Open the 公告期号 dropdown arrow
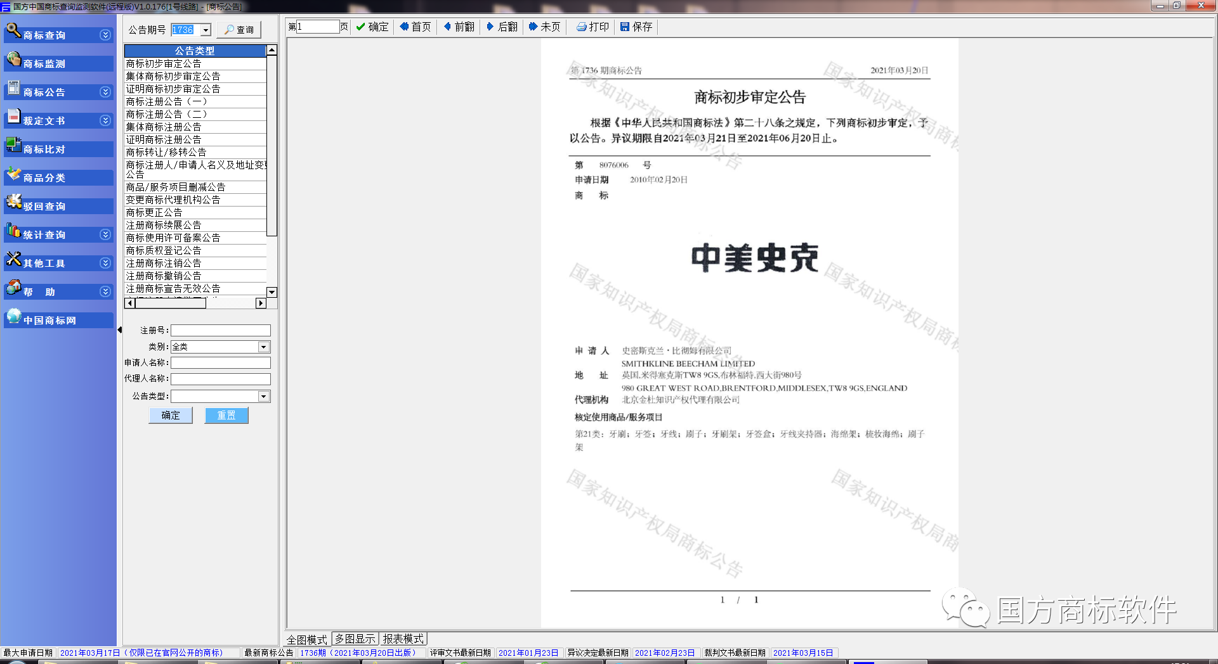This screenshot has width=1218, height=664. [206, 30]
